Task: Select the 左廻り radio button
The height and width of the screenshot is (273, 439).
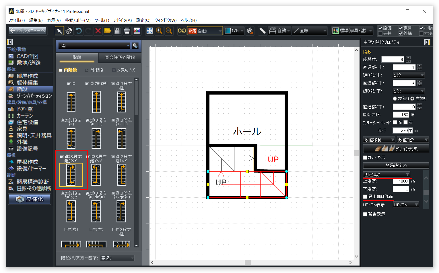Action: click(395, 99)
